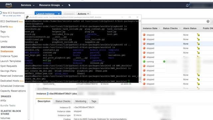This screenshot has height=120, width=213.
Task: Click the green status check passed icon
Action: coord(164,61)
